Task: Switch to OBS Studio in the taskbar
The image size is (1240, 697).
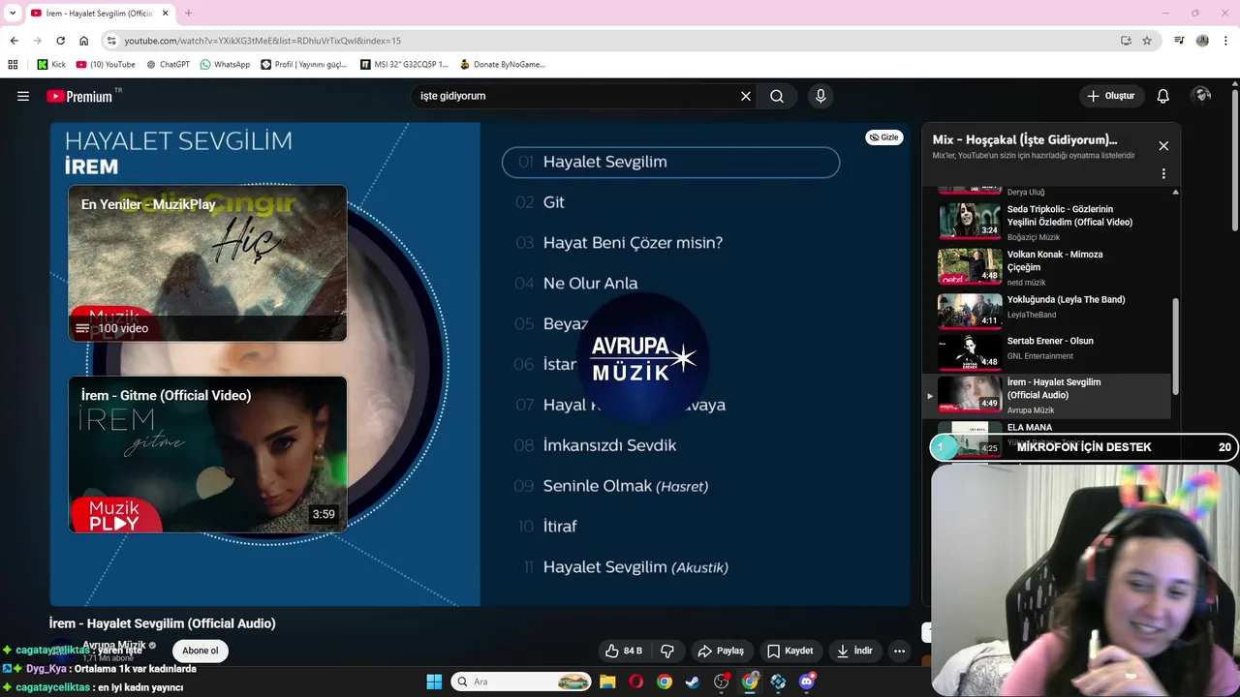Action: coord(721,682)
